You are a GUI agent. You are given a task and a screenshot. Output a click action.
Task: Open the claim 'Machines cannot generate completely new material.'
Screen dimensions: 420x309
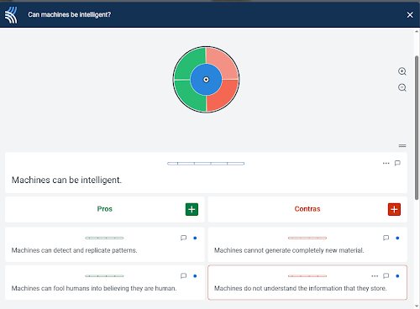point(289,250)
